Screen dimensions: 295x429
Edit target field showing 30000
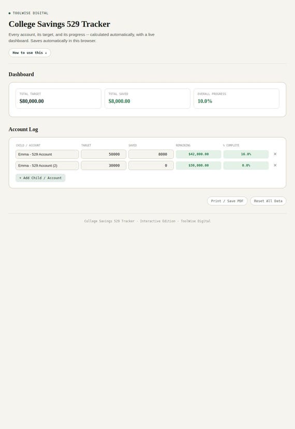point(104,166)
